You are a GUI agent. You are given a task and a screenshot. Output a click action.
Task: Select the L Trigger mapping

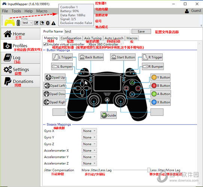[x=63, y=57]
